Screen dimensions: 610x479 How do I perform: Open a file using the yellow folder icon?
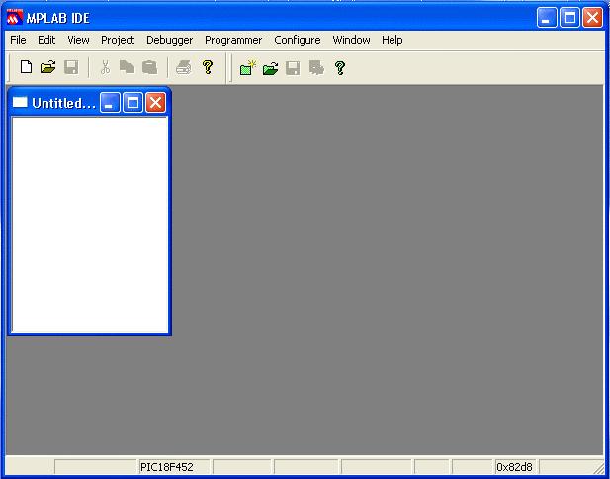click(x=48, y=67)
